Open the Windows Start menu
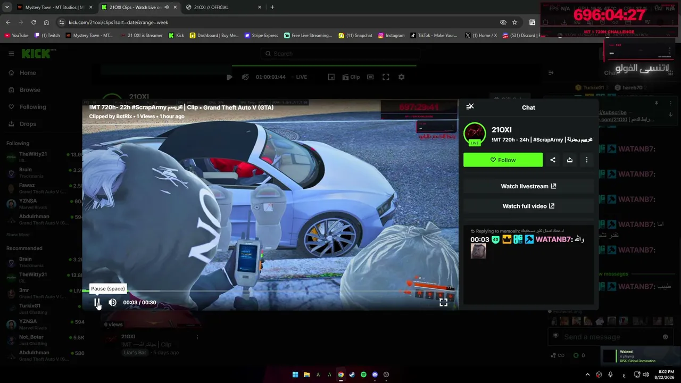 click(x=295, y=374)
